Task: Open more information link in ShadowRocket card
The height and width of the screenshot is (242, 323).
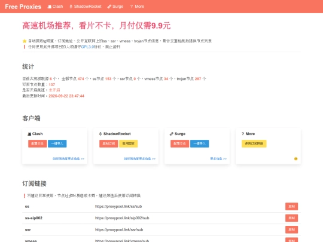Action: click(139, 159)
